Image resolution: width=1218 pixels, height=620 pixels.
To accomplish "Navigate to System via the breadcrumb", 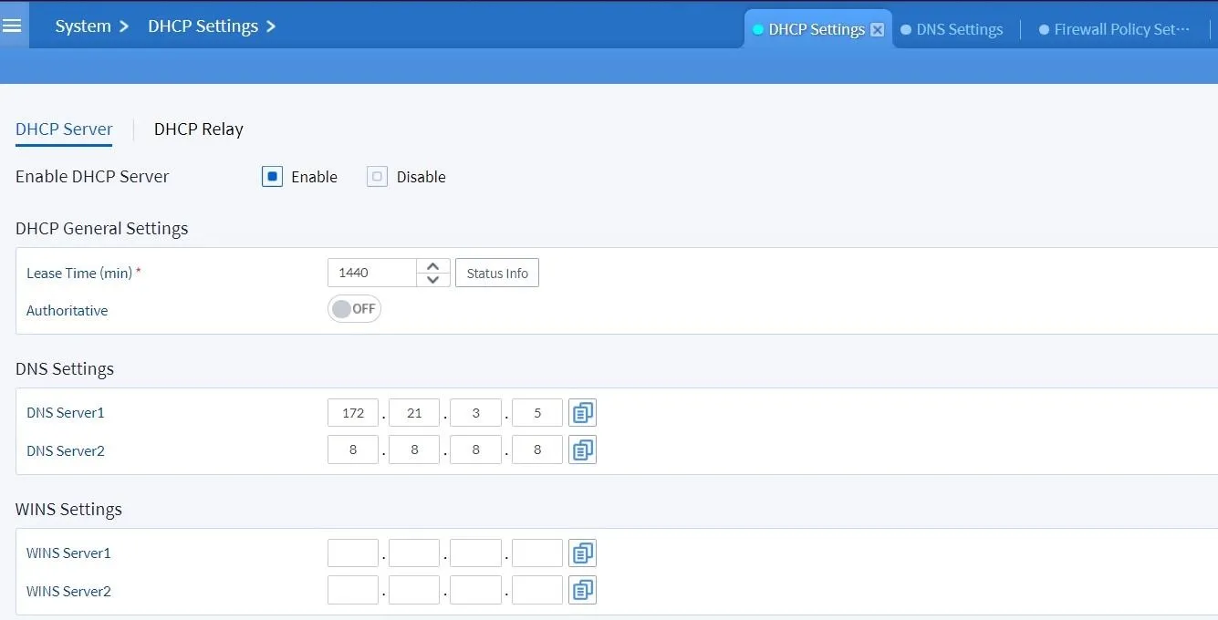I will [80, 26].
